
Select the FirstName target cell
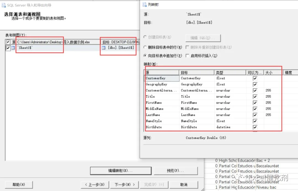point(196,103)
